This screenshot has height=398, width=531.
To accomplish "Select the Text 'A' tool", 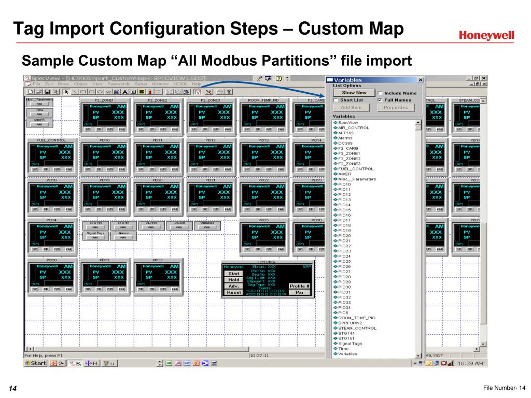I will (x=125, y=92).
